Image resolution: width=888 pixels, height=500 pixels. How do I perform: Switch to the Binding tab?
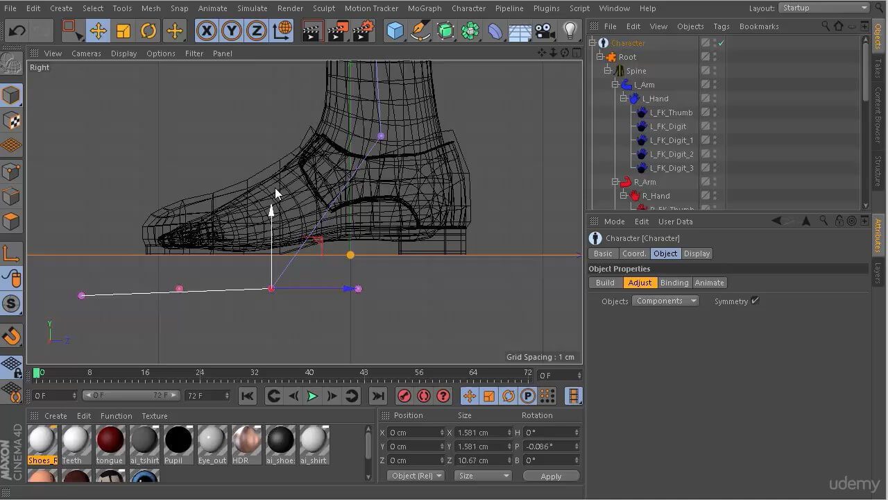(x=674, y=283)
